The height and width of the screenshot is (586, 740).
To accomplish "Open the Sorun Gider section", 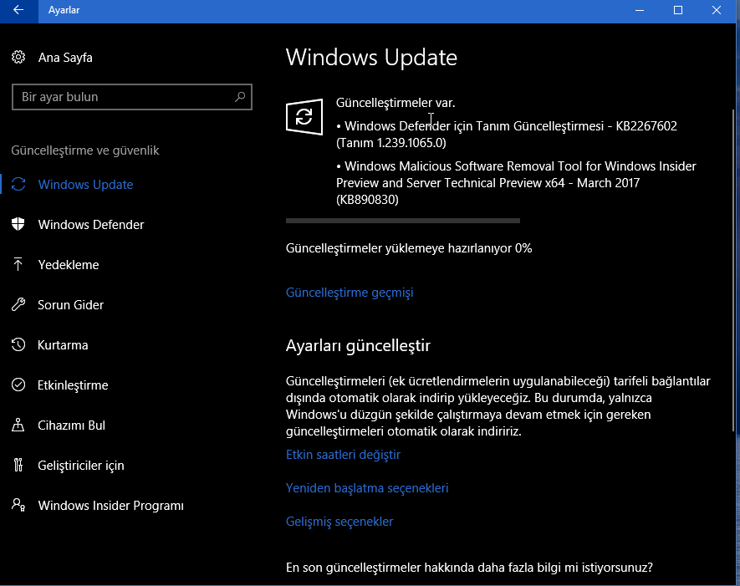I will (x=71, y=305).
